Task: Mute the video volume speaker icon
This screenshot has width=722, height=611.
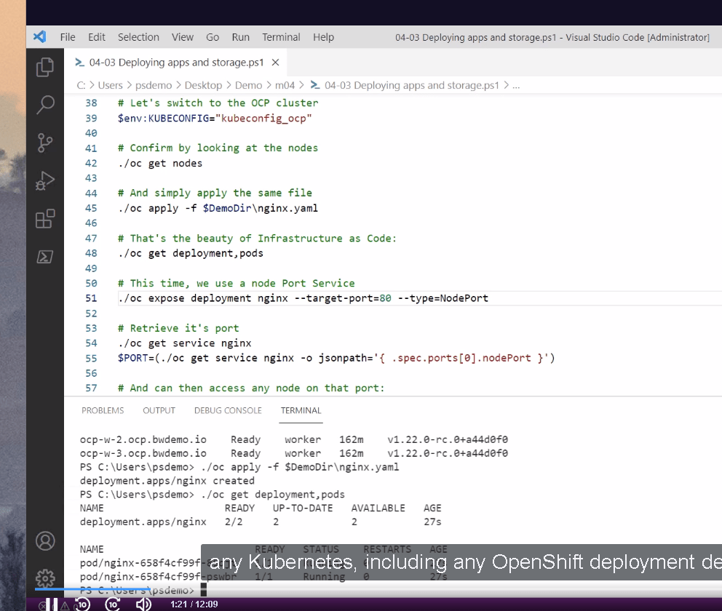Action: click(x=143, y=604)
